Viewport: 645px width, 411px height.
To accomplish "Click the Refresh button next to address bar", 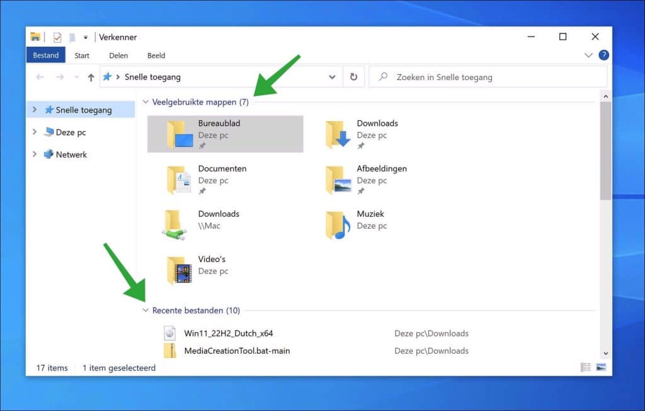I will pos(353,76).
